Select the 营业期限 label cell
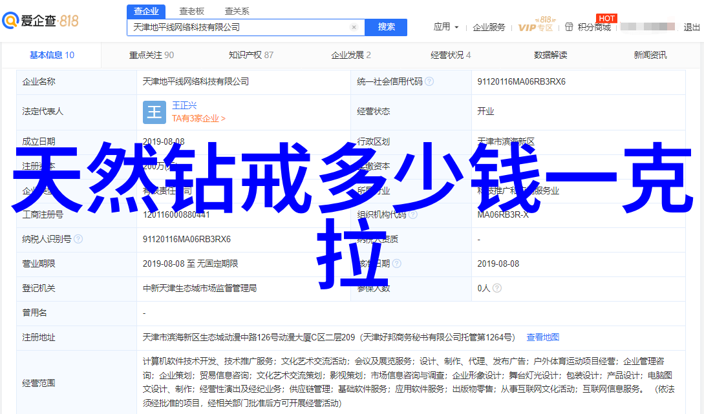The image size is (704, 414). click(76, 264)
